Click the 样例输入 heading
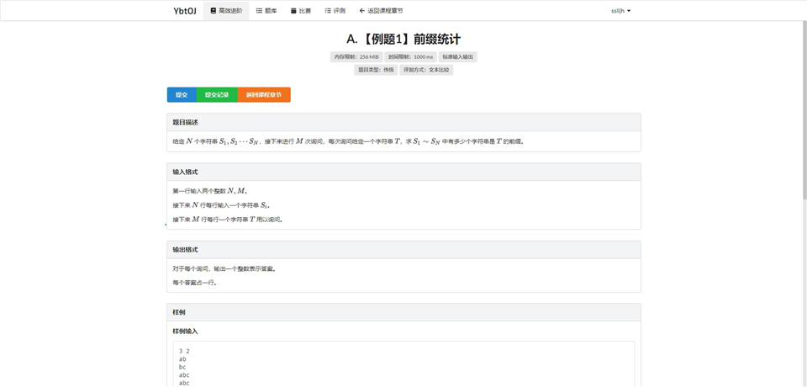This screenshot has height=387, width=807. (x=185, y=331)
